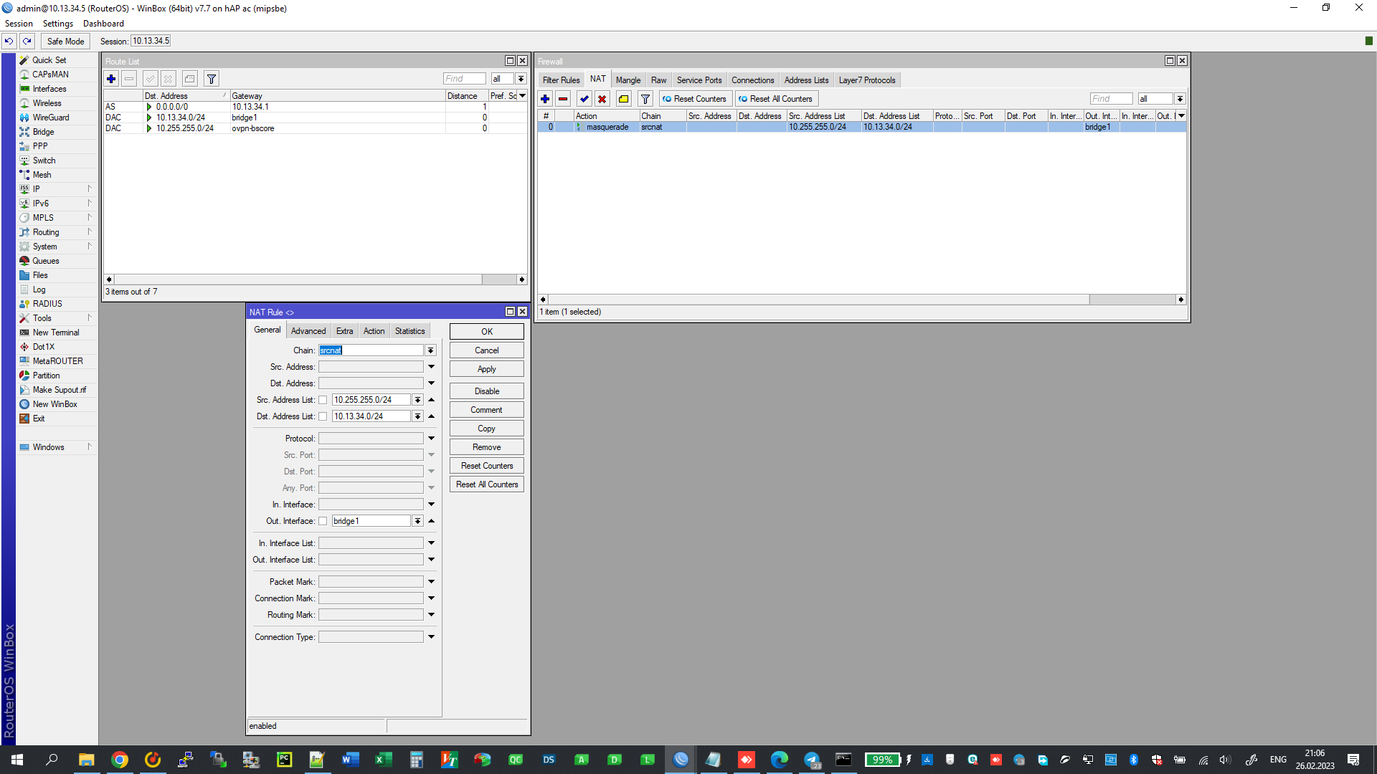This screenshot has height=774, width=1377.
Task: Click OK in NAT Rule dialog
Action: pos(487,332)
